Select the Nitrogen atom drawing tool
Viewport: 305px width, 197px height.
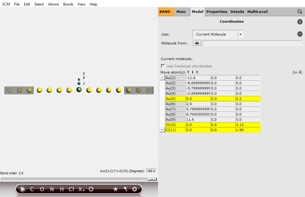click(51, 189)
